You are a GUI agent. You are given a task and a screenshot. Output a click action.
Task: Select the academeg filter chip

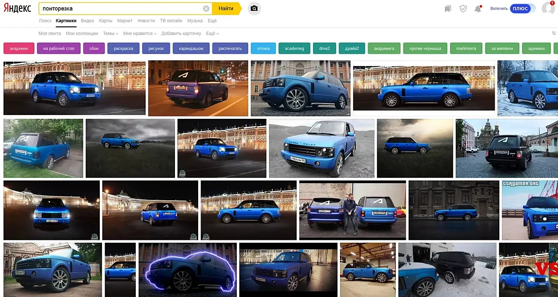tap(294, 48)
